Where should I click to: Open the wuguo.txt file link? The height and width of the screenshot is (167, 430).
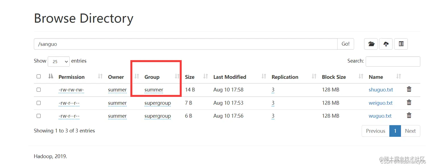coord(380,116)
